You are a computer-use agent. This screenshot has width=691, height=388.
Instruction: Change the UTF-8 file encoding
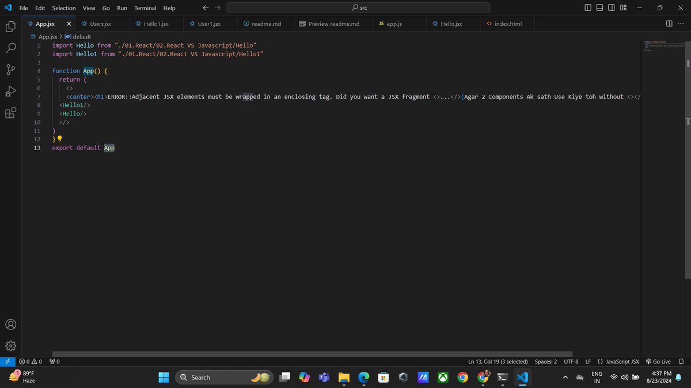pos(571,362)
